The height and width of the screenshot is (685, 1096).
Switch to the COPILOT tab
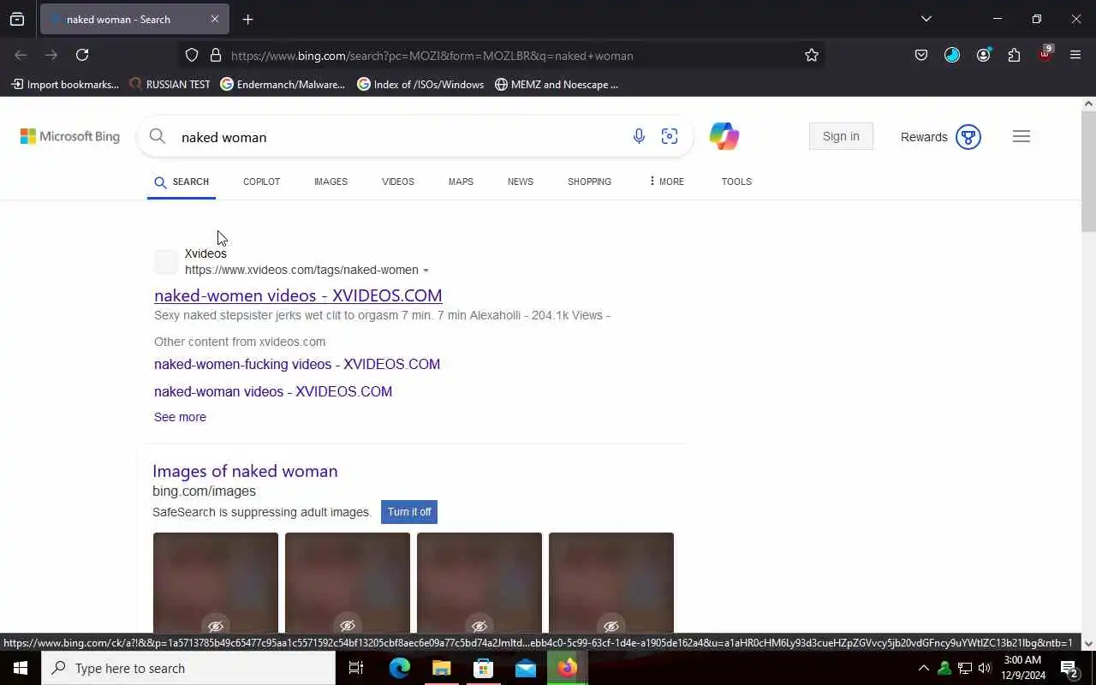click(x=261, y=182)
